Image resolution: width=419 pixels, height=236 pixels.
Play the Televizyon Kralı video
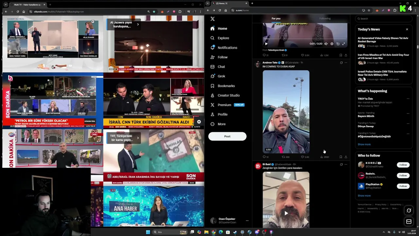pos(266,44)
